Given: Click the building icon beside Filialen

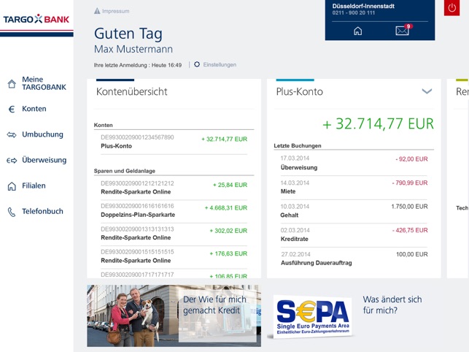Looking at the screenshot, I should (x=12, y=186).
